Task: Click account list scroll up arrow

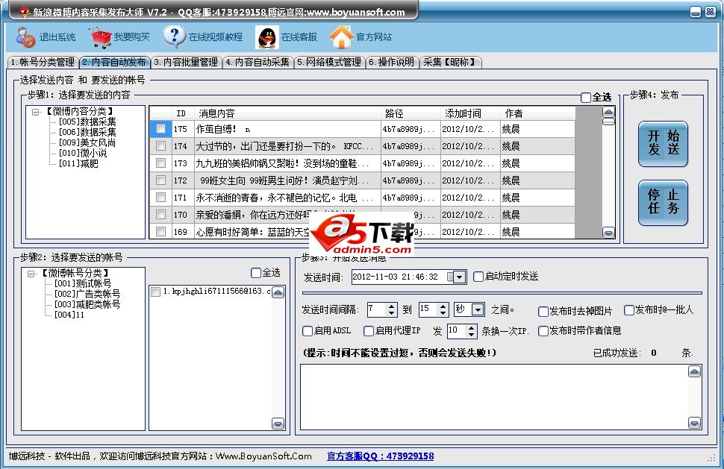Action: pyautogui.click(x=278, y=292)
